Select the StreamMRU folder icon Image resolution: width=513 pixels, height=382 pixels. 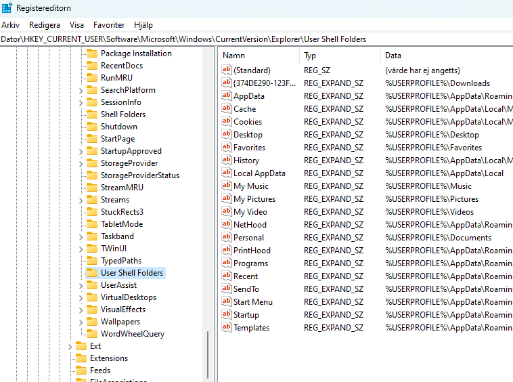92,187
